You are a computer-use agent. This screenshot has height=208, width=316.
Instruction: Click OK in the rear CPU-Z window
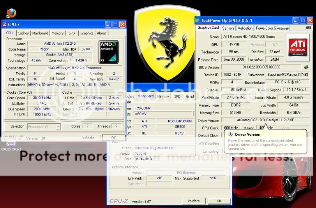coord(219,201)
